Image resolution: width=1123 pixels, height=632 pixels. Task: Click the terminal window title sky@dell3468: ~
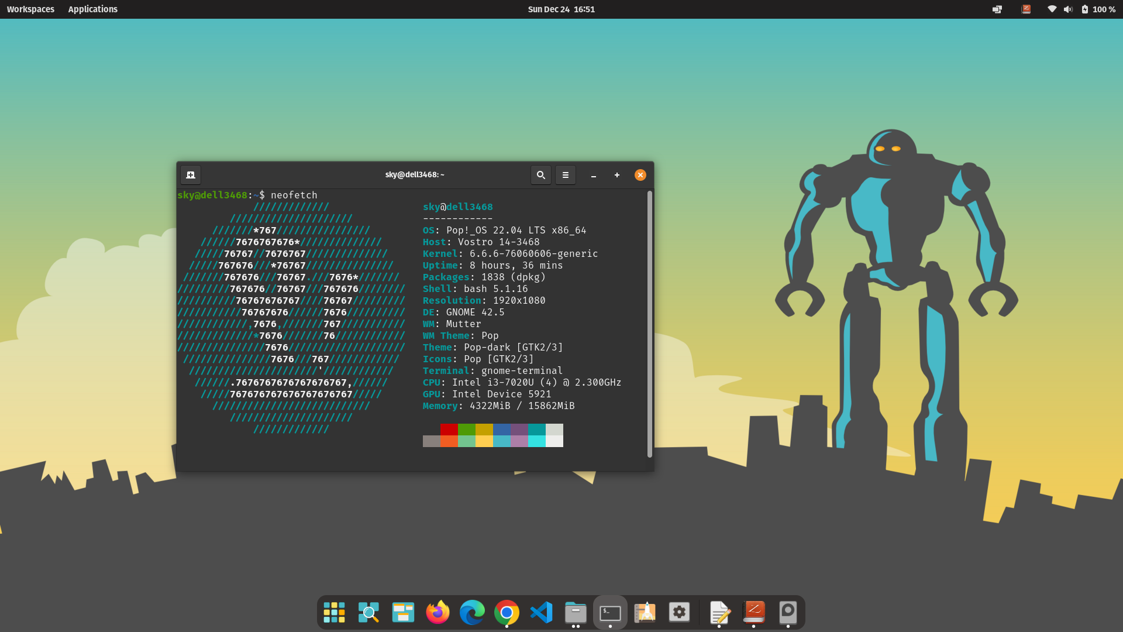(x=415, y=175)
